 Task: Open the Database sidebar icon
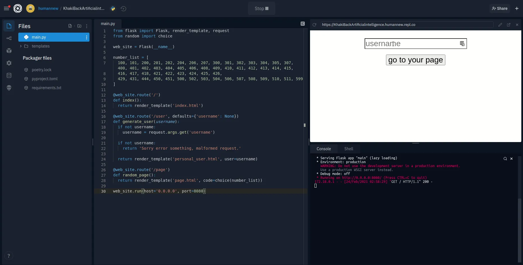coord(9,75)
